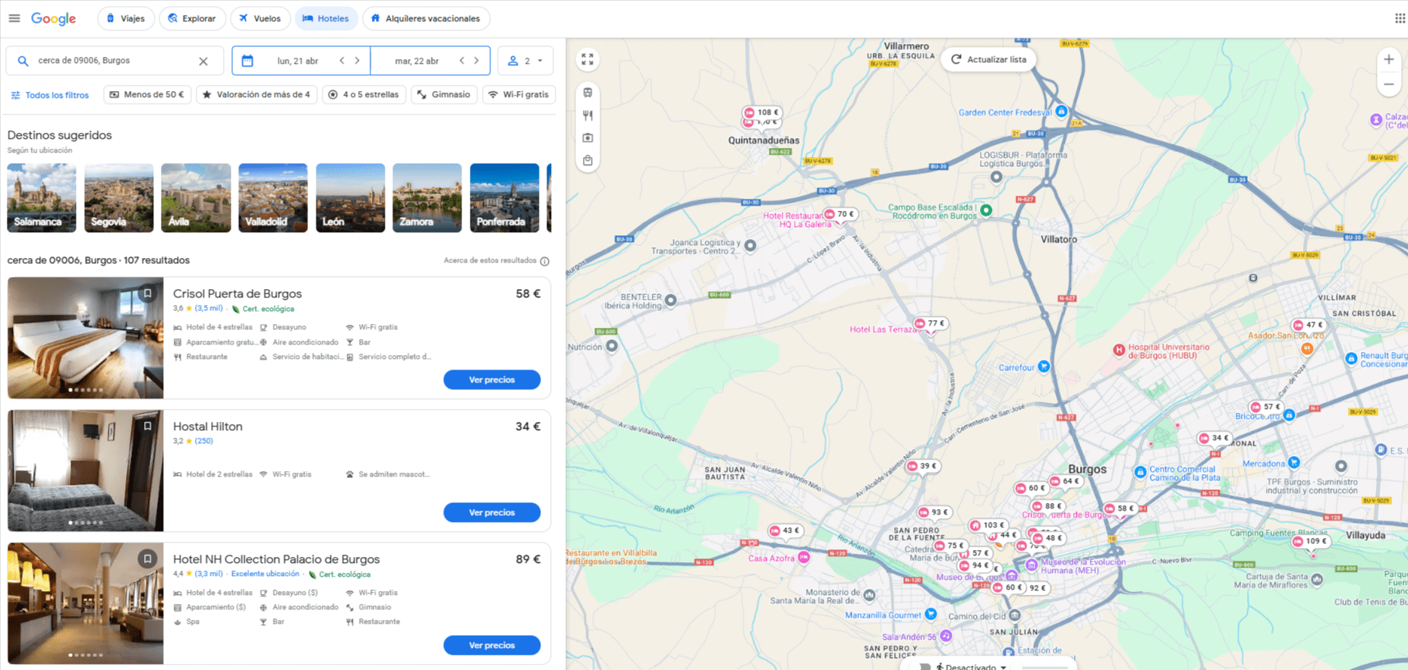1408x670 pixels.
Task: Select the 70 € hotel map pin
Action: pos(839,214)
